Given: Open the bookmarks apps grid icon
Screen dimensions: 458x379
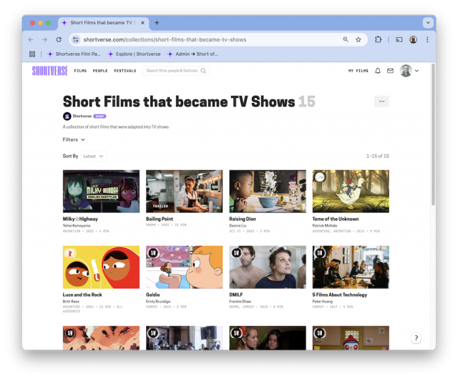Looking at the screenshot, I should [x=32, y=54].
